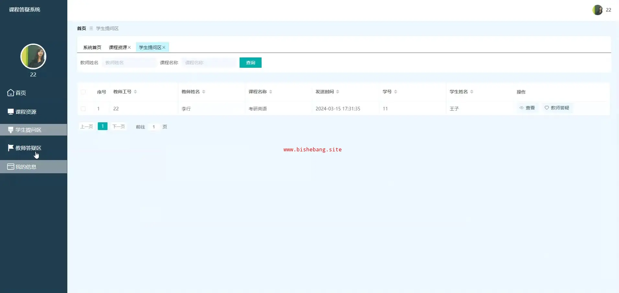
Task: Click the 首页 breadcrumb link
Action: [82, 28]
